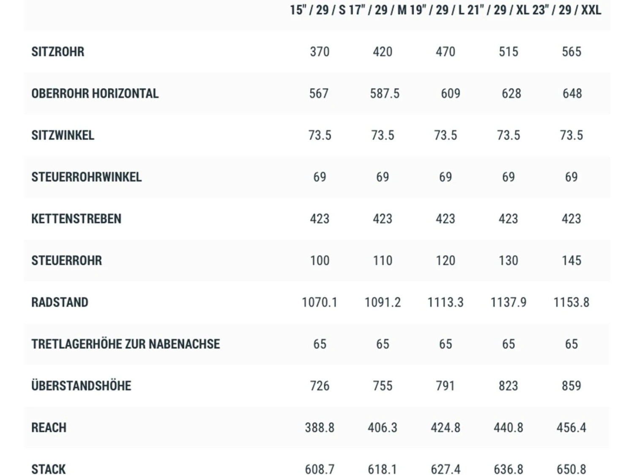Select the STACK row label
The image size is (634, 475).
coord(49,469)
